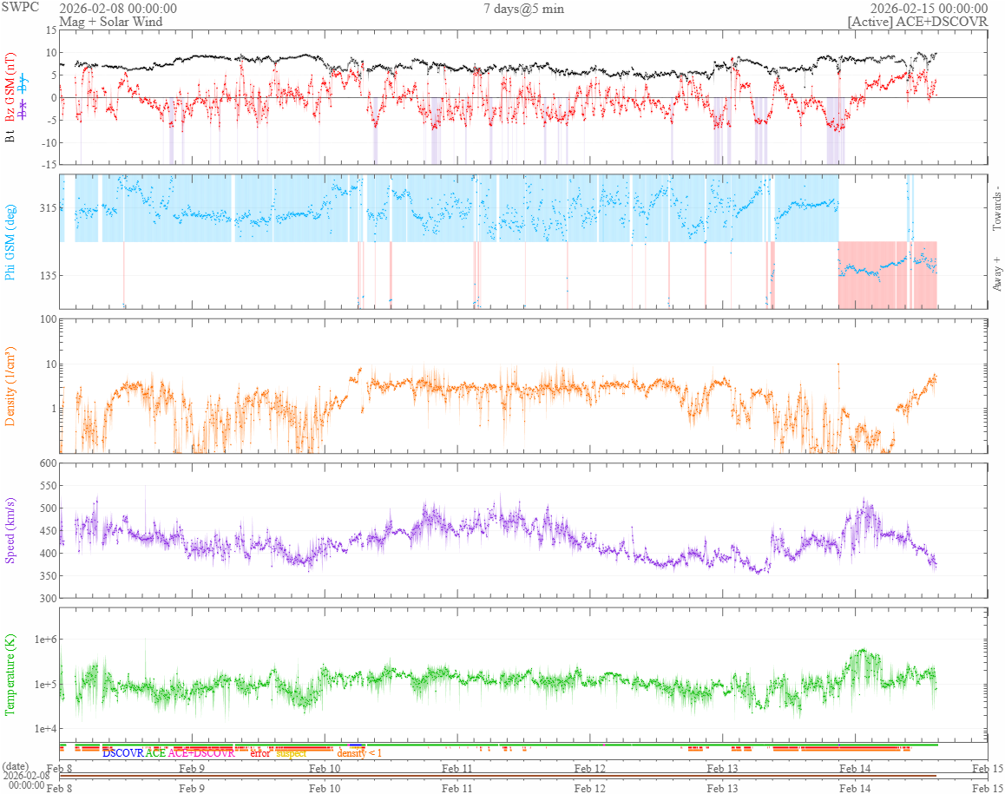Click the Temperature (K) axis label

10,675
